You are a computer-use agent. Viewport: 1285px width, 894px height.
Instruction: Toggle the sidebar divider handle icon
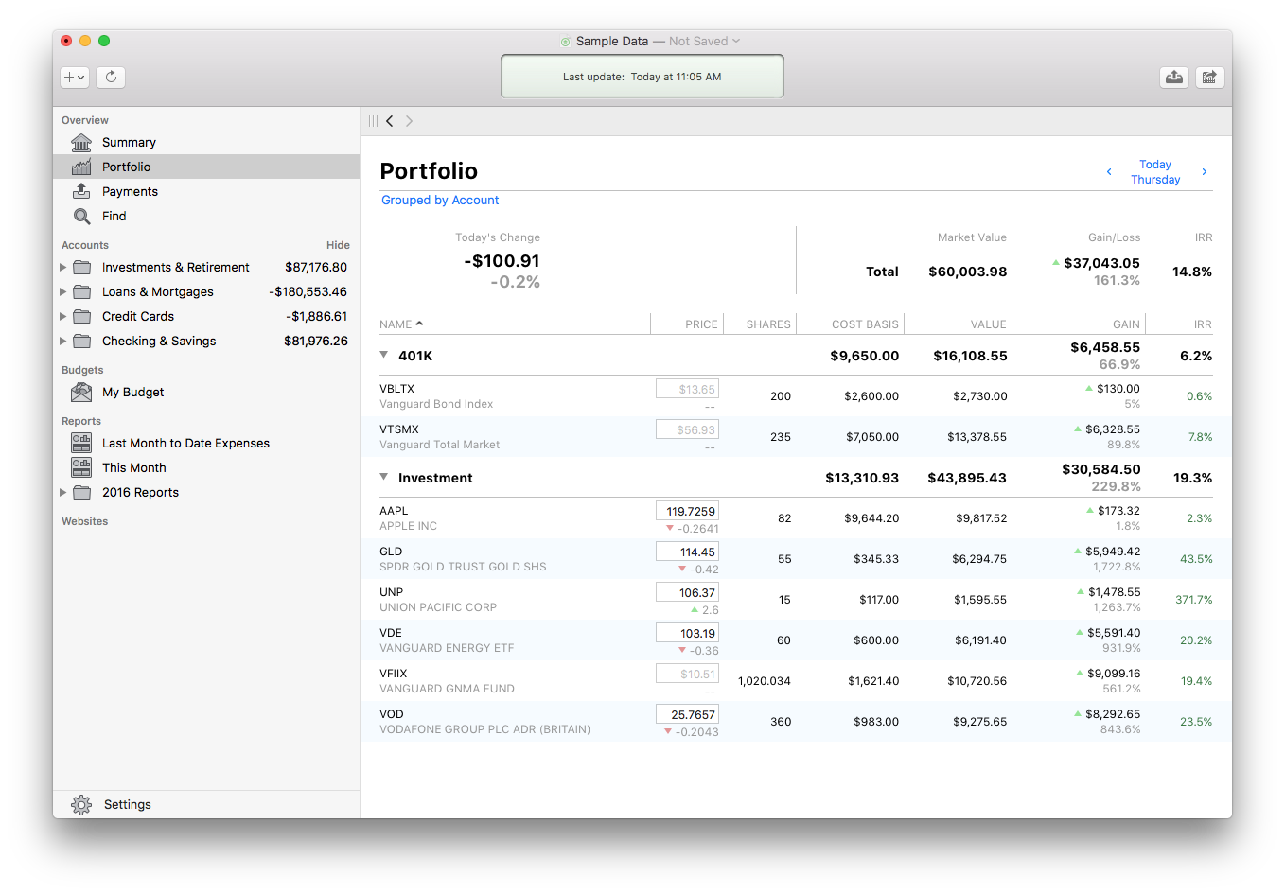click(373, 121)
